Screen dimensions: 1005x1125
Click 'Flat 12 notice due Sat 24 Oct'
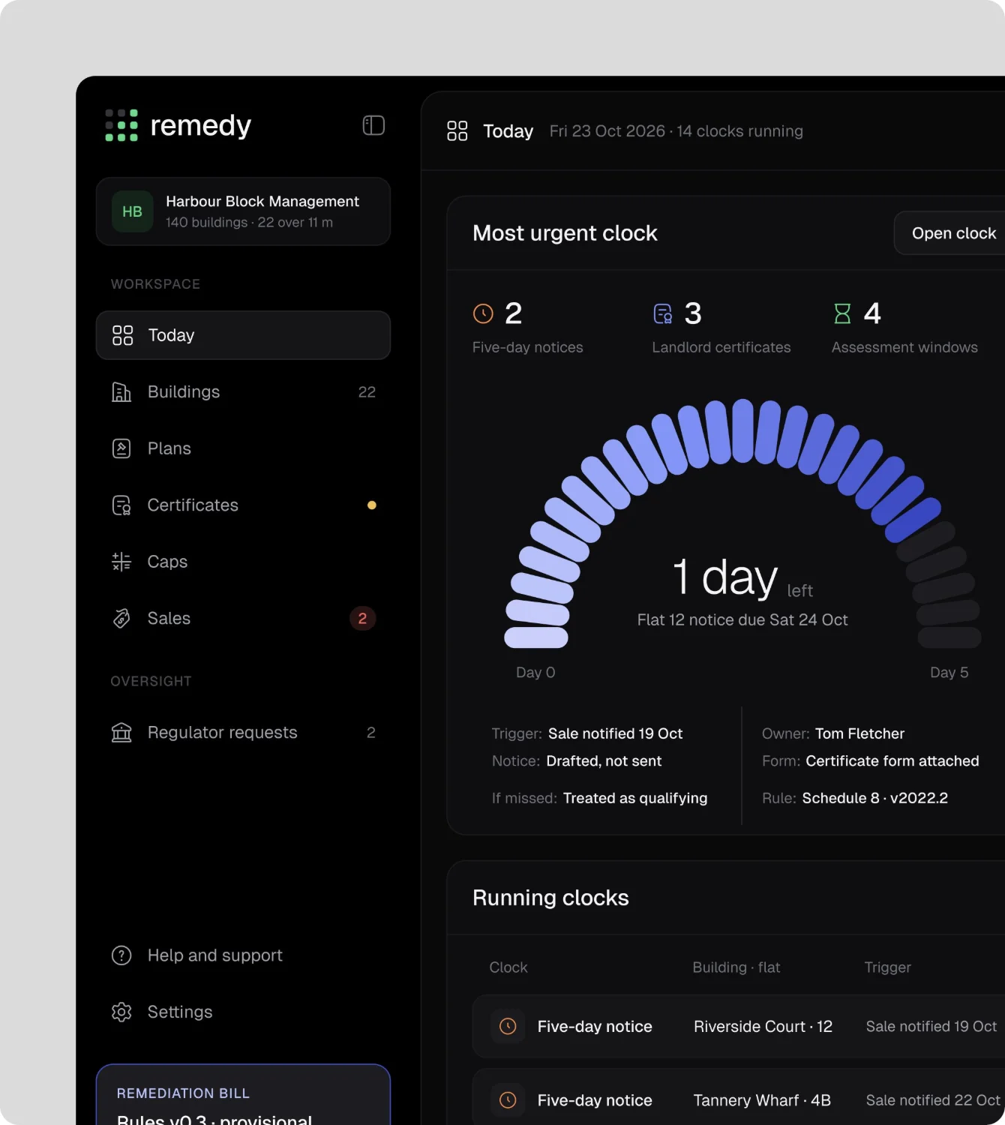(742, 619)
